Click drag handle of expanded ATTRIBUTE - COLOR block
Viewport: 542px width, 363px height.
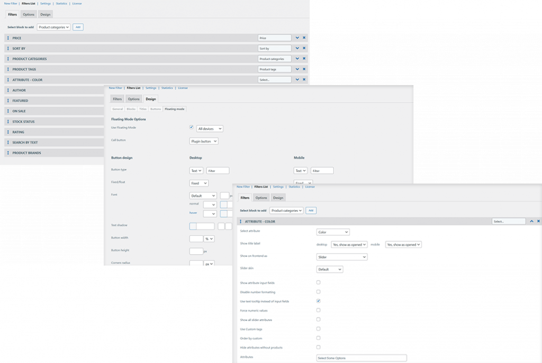[241, 221]
